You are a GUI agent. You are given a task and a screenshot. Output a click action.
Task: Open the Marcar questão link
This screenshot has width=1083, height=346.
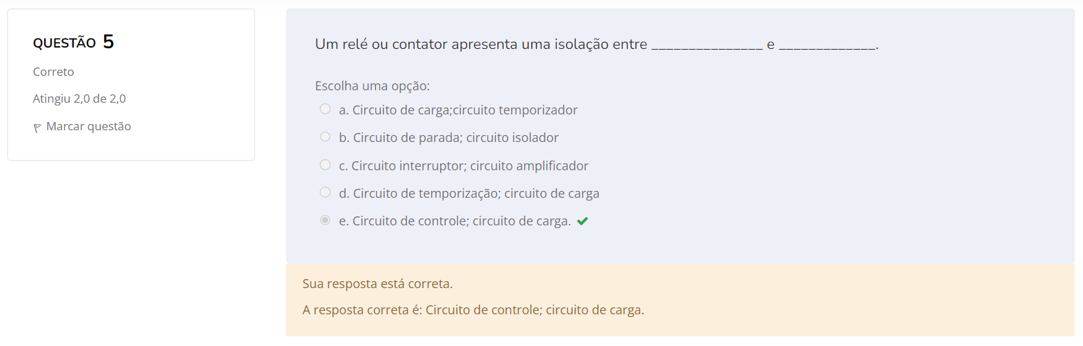(x=88, y=126)
